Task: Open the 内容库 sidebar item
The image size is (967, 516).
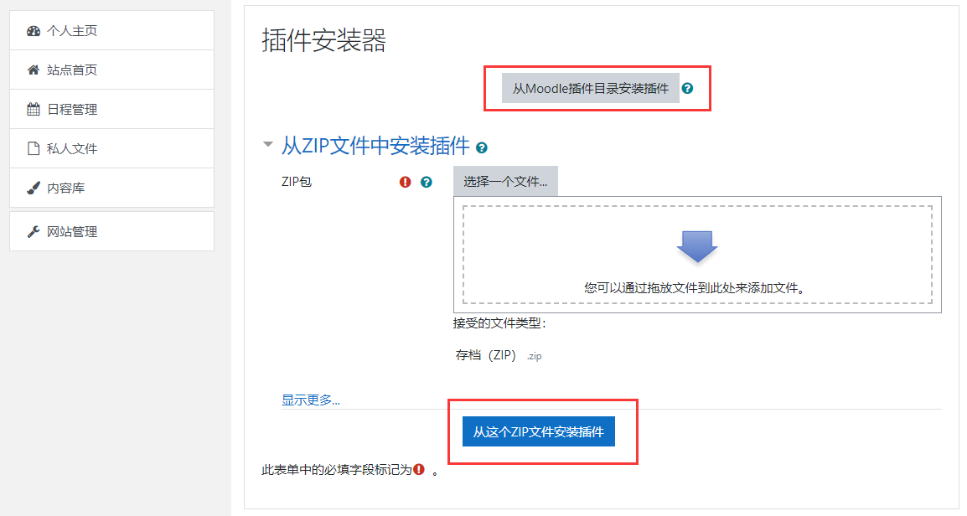Action: [65, 188]
